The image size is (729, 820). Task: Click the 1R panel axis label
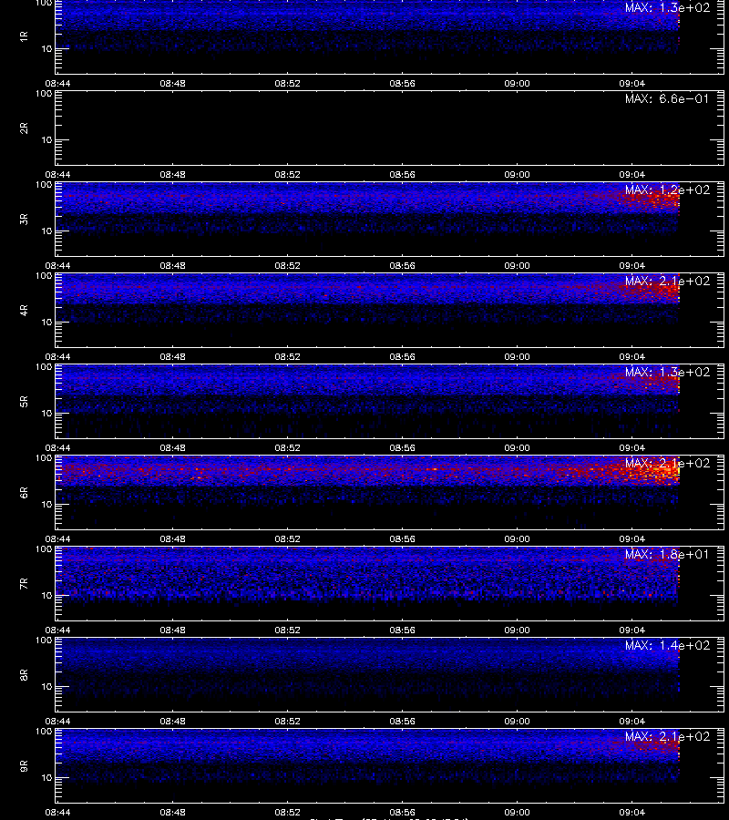click(x=24, y=36)
